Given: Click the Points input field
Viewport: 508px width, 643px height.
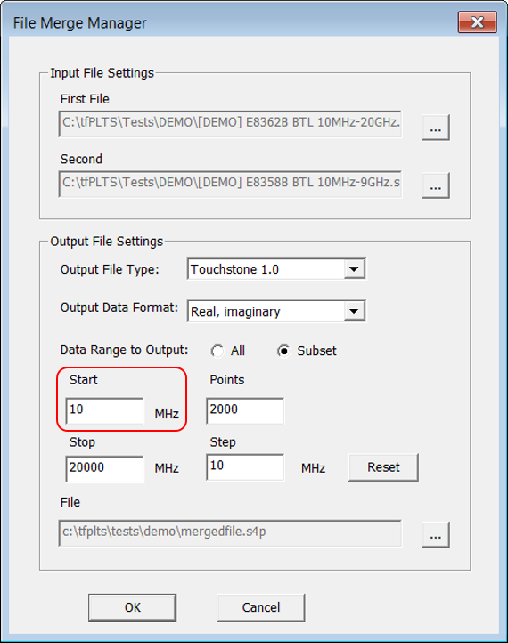Looking at the screenshot, I should (245, 410).
